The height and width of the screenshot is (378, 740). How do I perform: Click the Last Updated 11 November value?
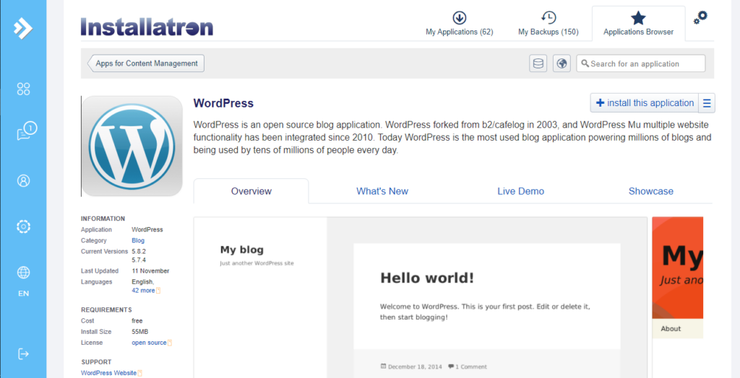pyautogui.click(x=150, y=271)
